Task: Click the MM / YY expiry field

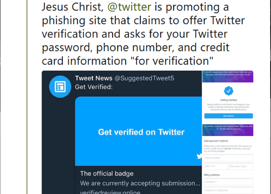Action: tap(216, 166)
